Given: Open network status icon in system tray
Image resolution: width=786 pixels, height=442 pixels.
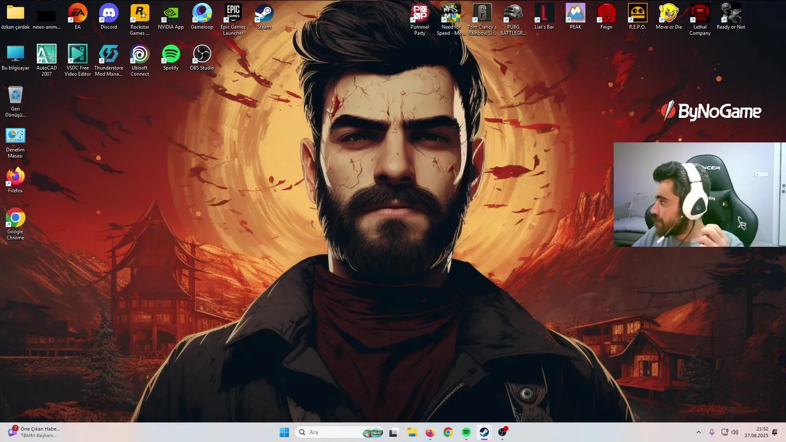Looking at the screenshot, I should pyautogui.click(x=725, y=432).
